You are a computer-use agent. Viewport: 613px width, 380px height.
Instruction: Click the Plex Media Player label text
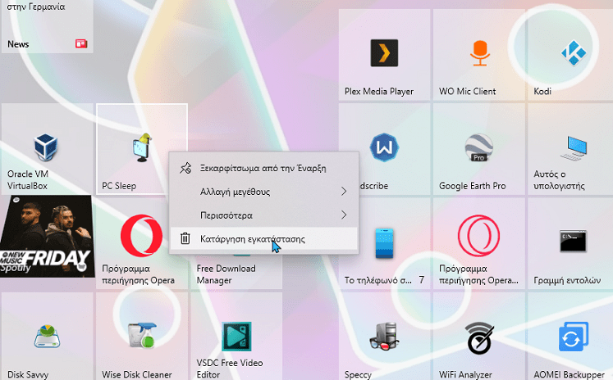[379, 91]
